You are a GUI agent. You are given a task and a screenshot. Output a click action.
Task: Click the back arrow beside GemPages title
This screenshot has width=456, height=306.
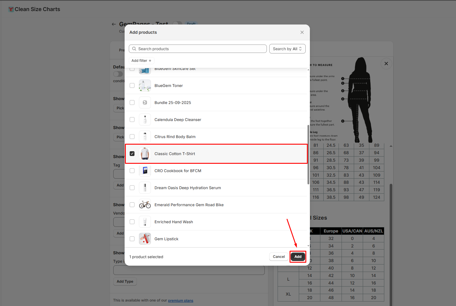pyautogui.click(x=114, y=24)
